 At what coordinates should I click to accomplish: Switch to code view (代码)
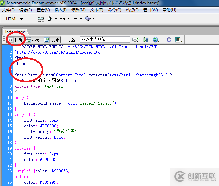pos(15,40)
